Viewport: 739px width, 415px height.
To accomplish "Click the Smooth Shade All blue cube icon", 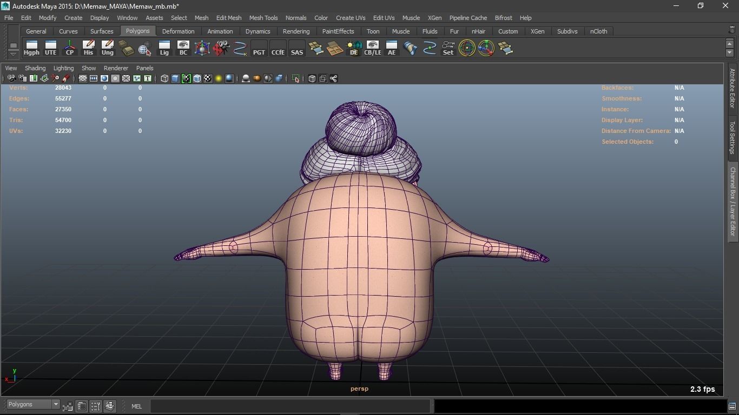I will click(x=175, y=78).
